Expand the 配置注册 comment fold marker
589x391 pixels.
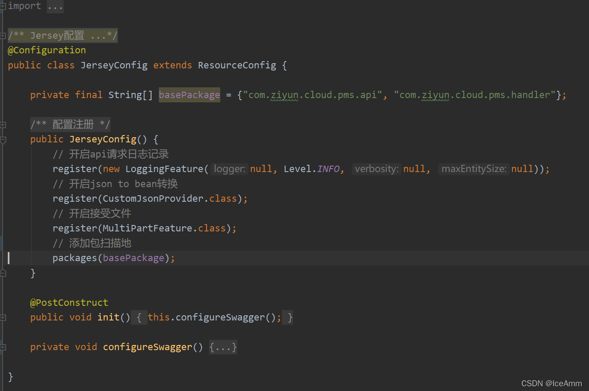click(3, 125)
